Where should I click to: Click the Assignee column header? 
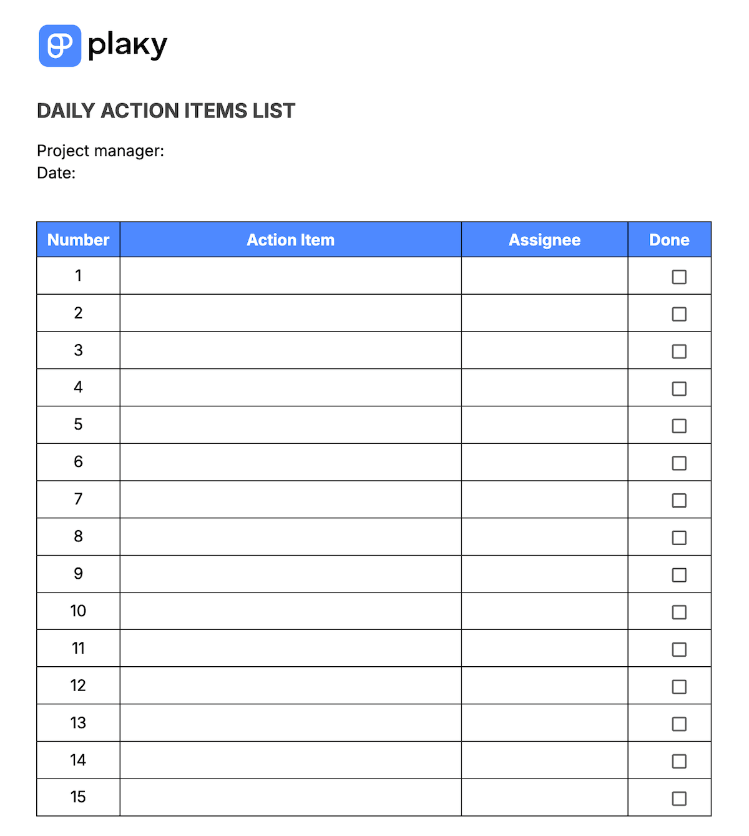tap(544, 240)
